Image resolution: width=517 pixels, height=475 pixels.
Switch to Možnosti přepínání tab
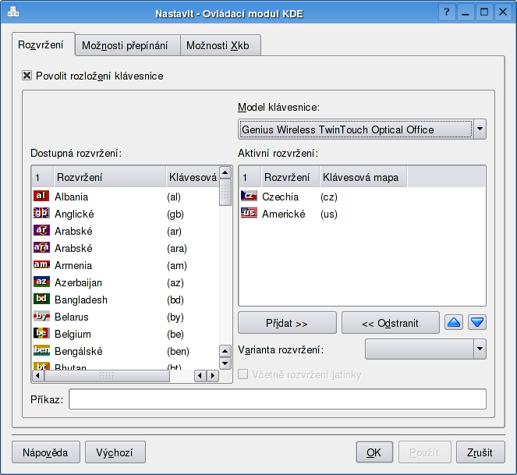point(125,45)
